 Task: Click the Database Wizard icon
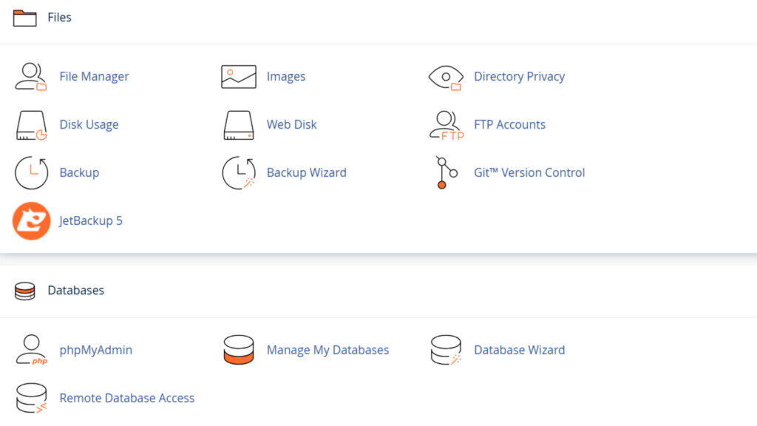point(446,351)
